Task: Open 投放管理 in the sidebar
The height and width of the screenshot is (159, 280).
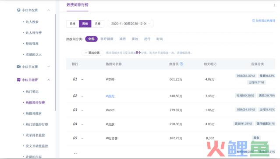Action: 32,43
